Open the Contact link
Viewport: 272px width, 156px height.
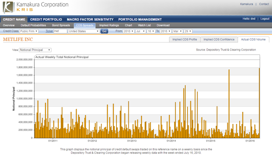tap(264, 4)
